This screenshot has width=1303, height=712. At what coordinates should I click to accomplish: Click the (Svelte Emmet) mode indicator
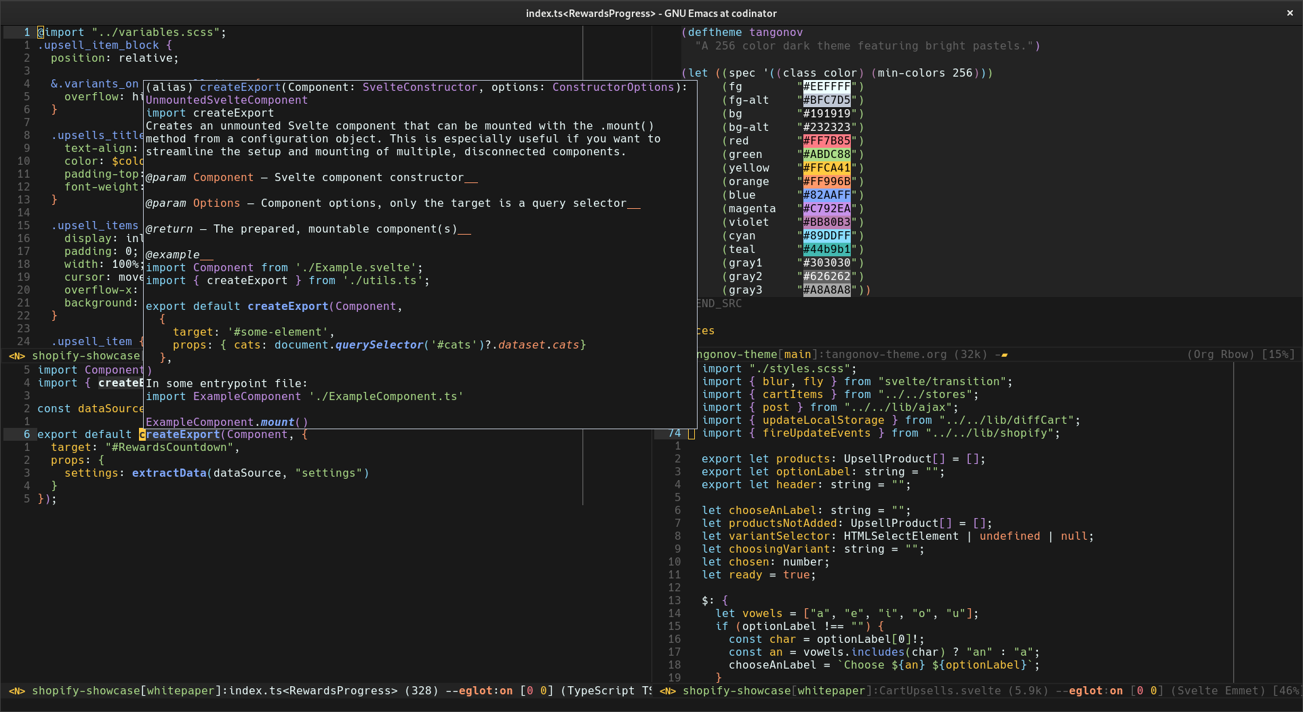tap(1218, 691)
